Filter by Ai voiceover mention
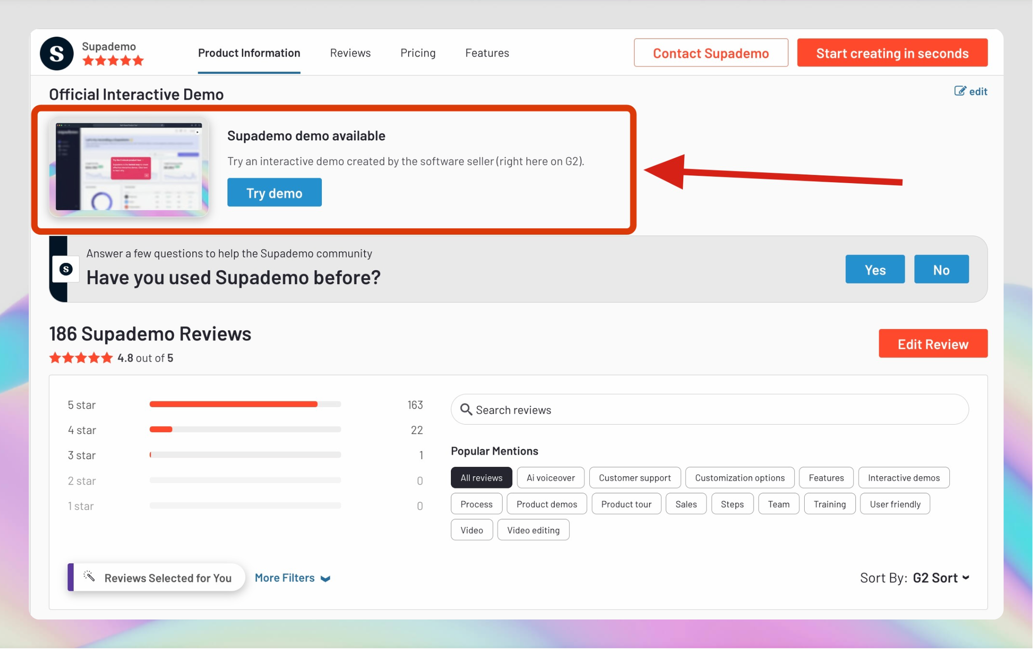1033x649 pixels. tap(551, 478)
